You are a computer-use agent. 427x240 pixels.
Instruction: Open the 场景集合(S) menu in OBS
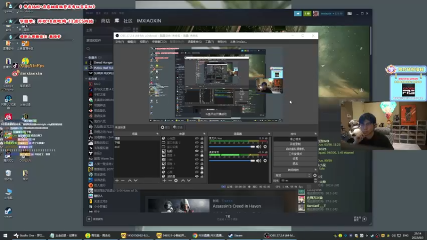pos(194,42)
